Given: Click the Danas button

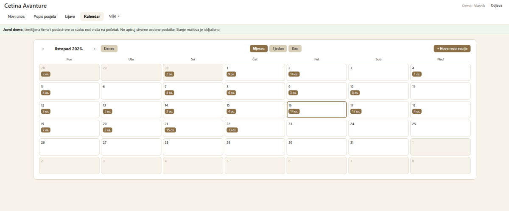Looking at the screenshot, I should [x=109, y=49].
